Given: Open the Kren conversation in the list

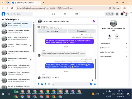Looking at the screenshot, I should pyautogui.click(x=16, y=25).
